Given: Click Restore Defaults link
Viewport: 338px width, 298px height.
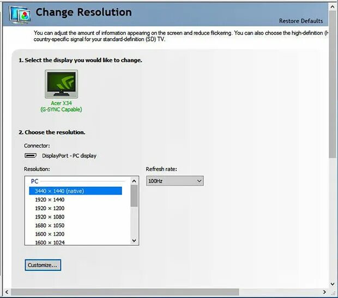Looking at the screenshot, I should (301, 21).
